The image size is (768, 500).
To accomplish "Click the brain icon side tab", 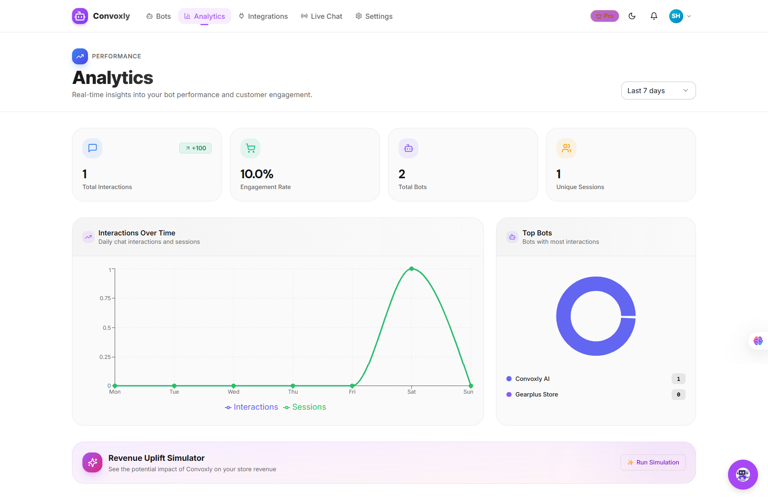I will [x=758, y=341].
